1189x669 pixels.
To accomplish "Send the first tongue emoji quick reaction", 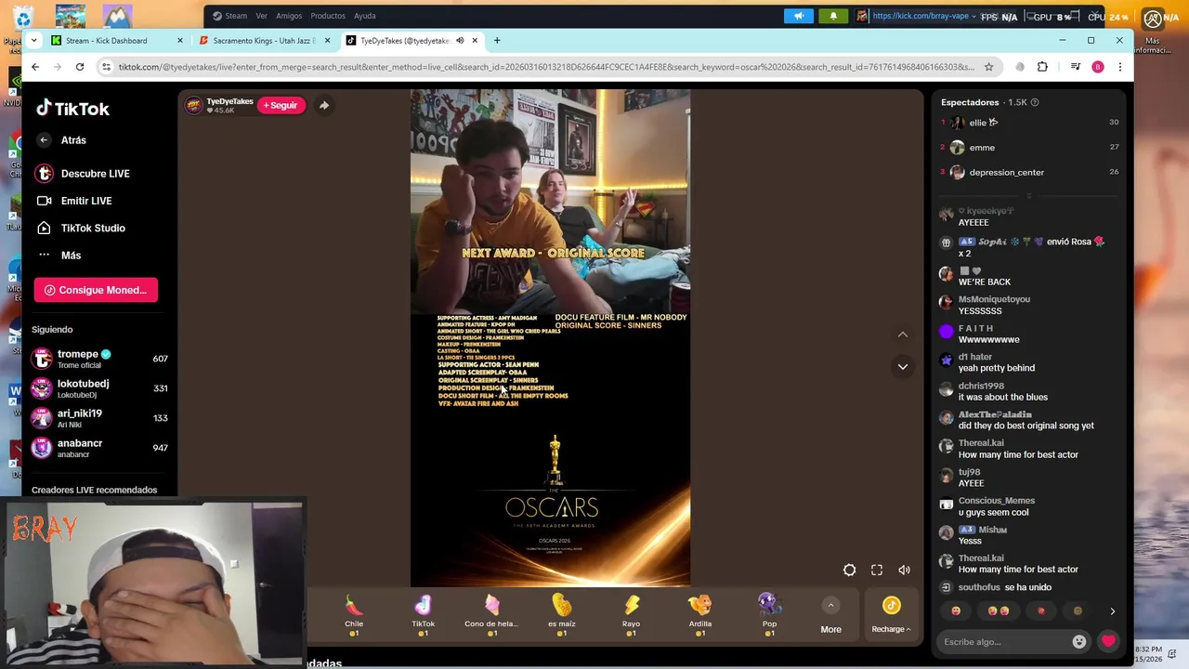I will pos(956,611).
